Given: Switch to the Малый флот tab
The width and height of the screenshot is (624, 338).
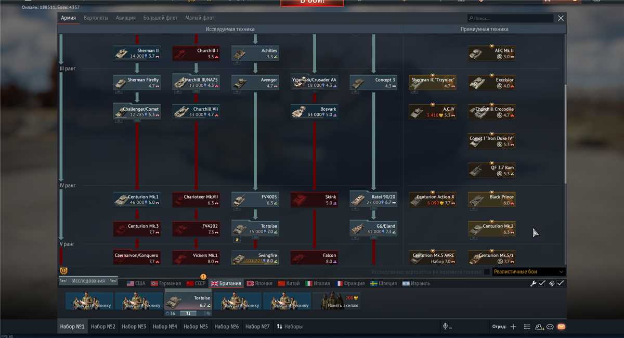Looking at the screenshot, I should (x=200, y=18).
